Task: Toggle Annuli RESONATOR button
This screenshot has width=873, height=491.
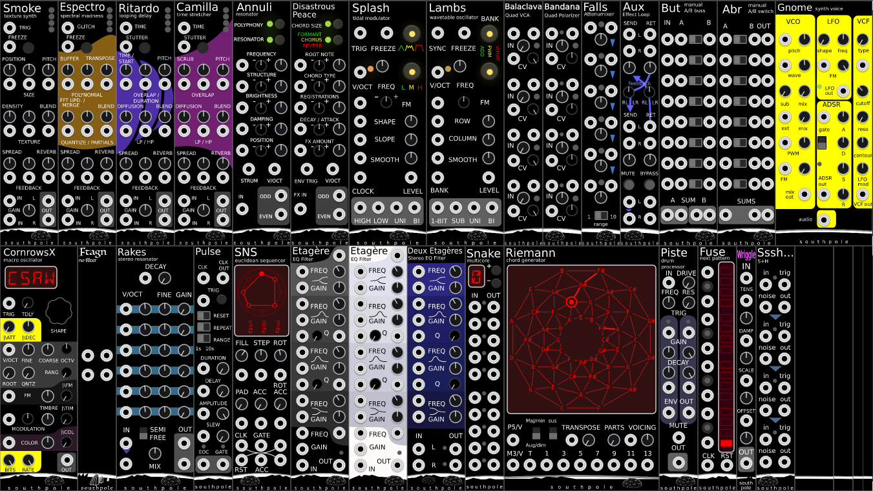Action: tap(280, 39)
